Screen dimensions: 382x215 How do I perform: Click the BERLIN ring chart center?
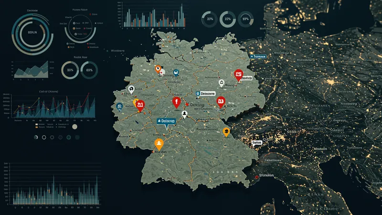[33, 32]
